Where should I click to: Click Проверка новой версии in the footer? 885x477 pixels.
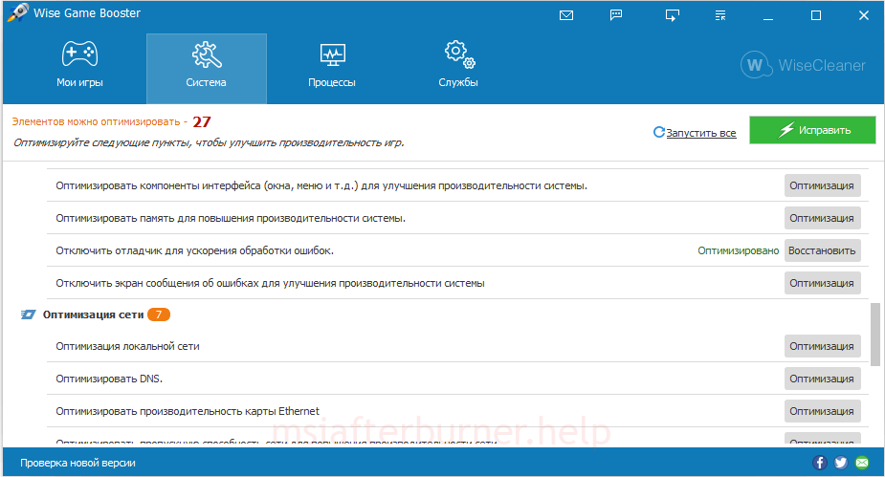click(x=77, y=463)
